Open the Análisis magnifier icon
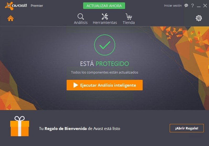Image resolution: width=209 pixels, height=146 pixels. tap(81, 17)
